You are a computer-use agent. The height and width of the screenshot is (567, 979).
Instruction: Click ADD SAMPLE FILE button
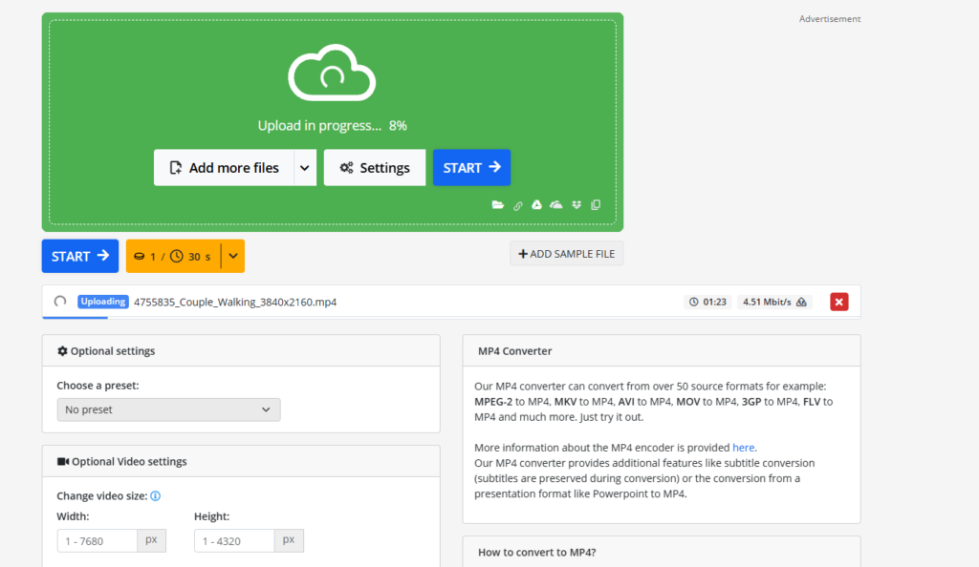point(566,254)
